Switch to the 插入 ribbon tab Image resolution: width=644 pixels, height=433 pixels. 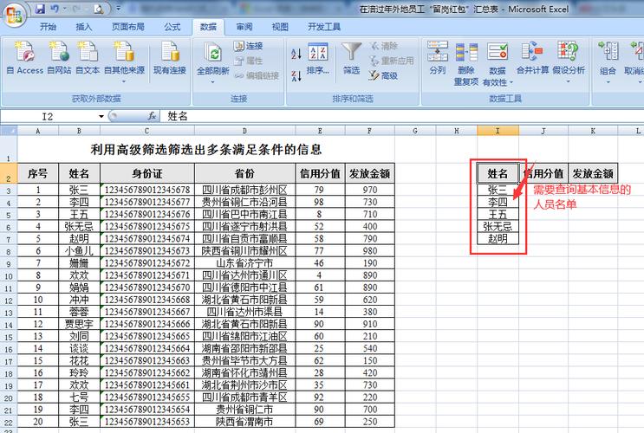pyautogui.click(x=84, y=27)
